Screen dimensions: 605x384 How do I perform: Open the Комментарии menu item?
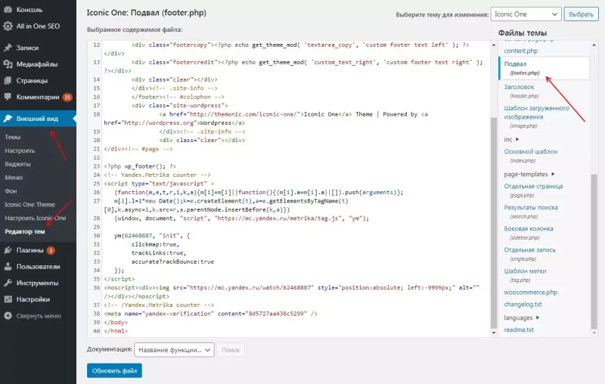point(38,97)
